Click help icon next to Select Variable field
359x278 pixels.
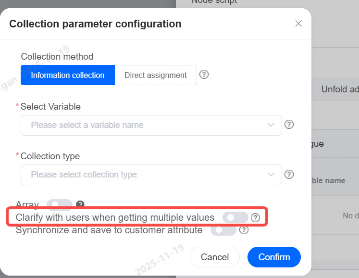click(289, 125)
